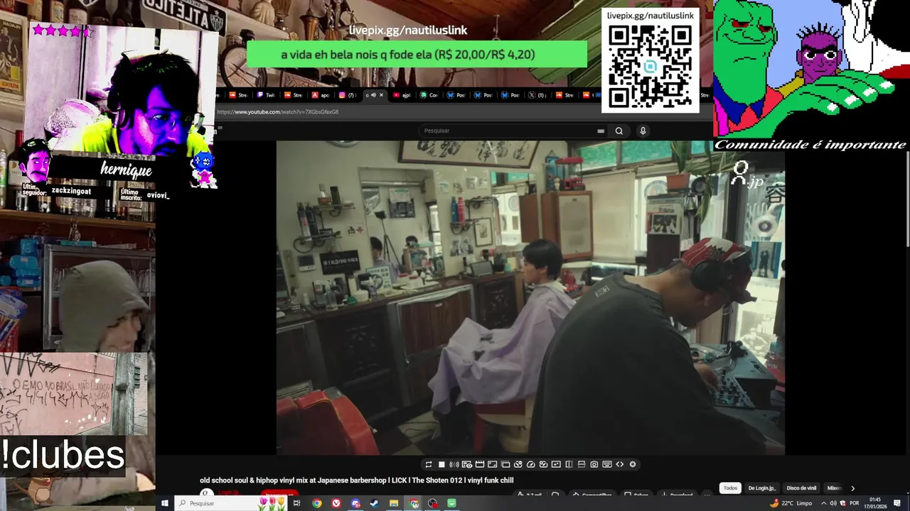Click the POR language indicator
The width and height of the screenshot is (910, 511).
click(x=855, y=503)
